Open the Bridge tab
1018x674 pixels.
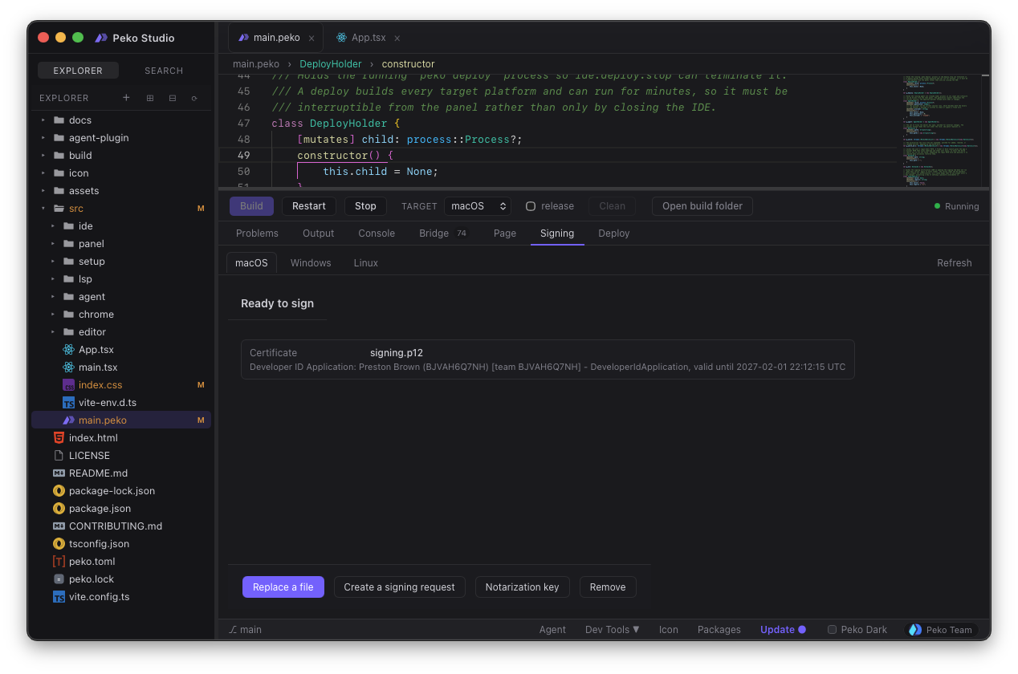[x=443, y=233]
